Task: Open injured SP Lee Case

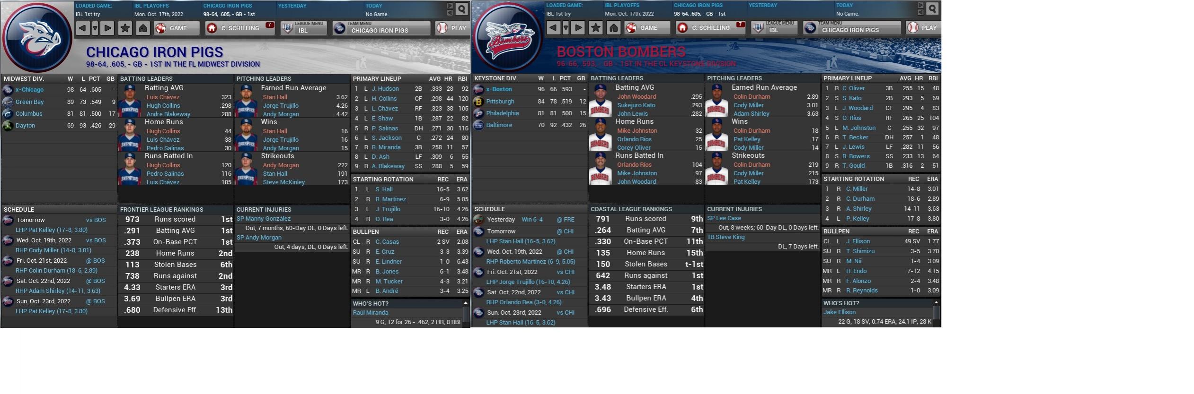Action: pos(724,218)
